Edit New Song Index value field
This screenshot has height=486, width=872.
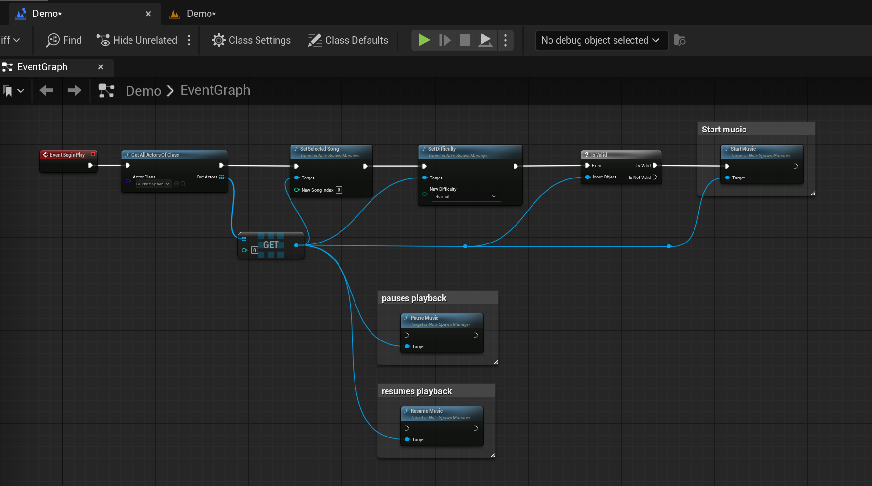pos(339,190)
